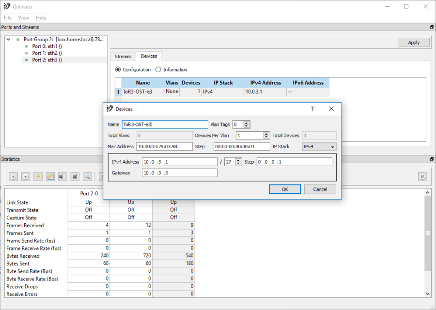Open the File menu
This screenshot has width=436, height=310.
point(7,18)
